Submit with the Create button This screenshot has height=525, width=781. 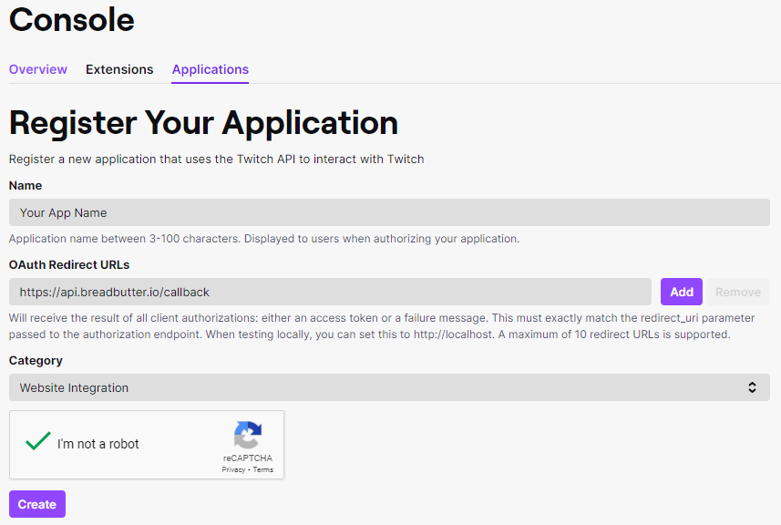[x=37, y=504]
